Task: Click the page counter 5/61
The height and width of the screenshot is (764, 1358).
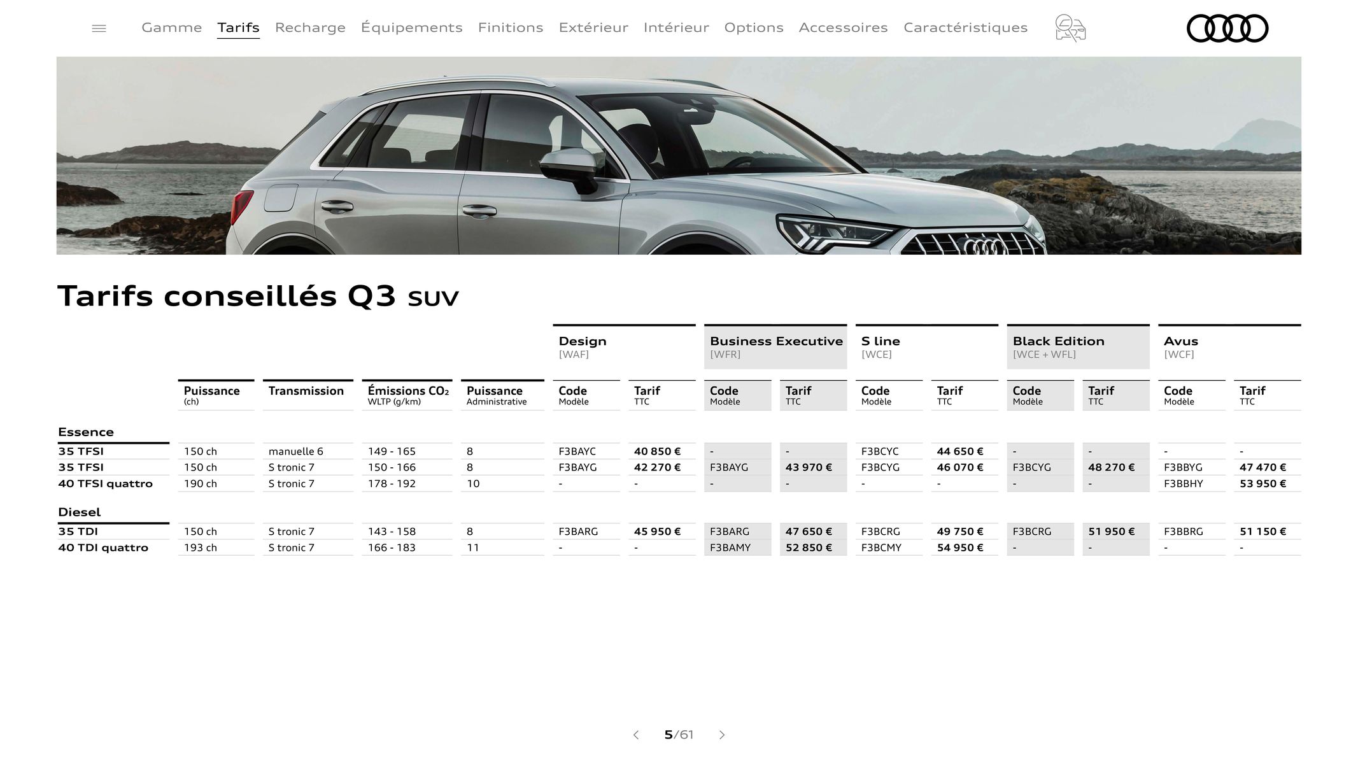Action: tap(679, 735)
